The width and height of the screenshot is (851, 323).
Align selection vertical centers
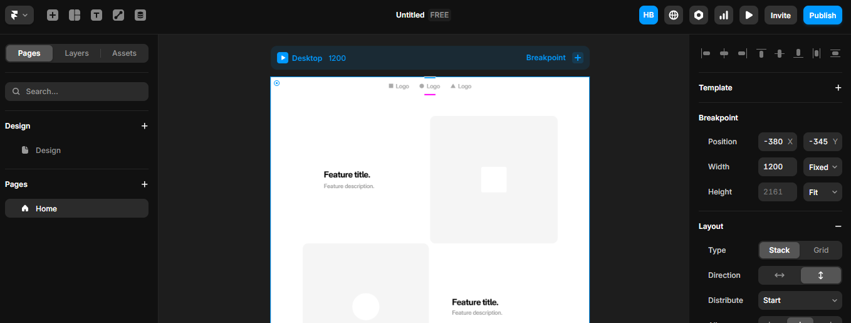click(x=780, y=53)
